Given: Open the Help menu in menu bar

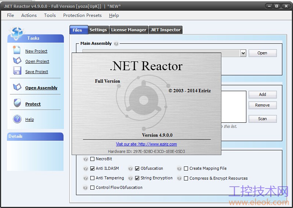Looking at the screenshot, I should tap(114, 15).
